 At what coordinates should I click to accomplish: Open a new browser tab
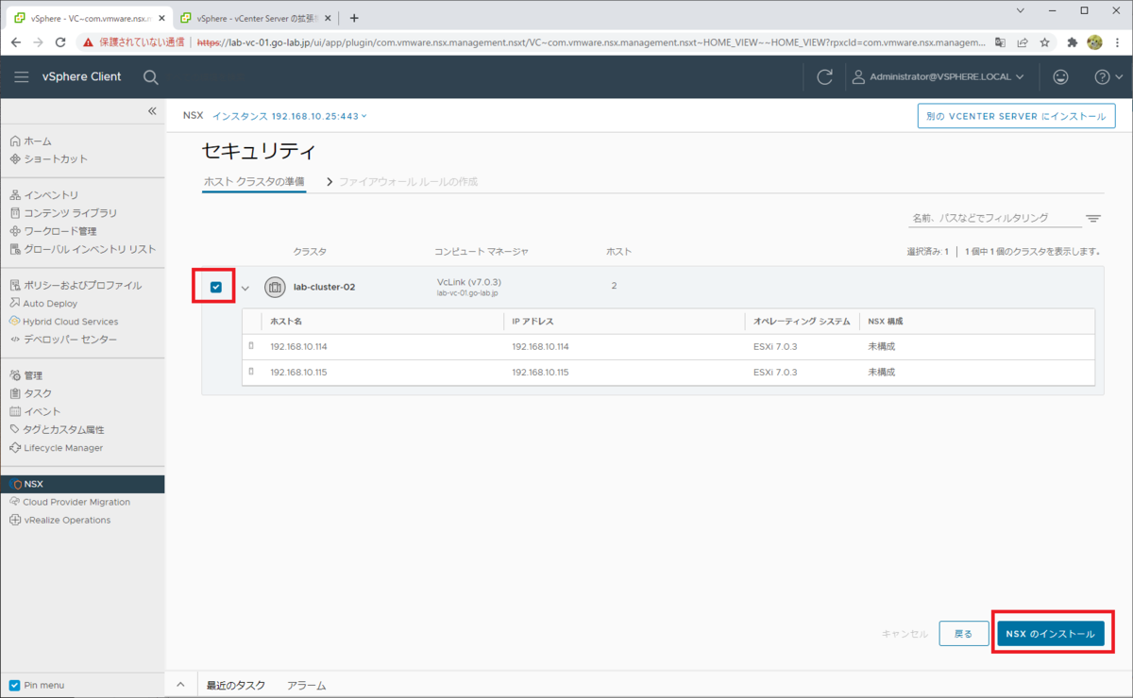coord(354,18)
